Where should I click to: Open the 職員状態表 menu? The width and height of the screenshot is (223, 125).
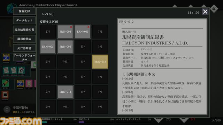(x=24, y=39)
